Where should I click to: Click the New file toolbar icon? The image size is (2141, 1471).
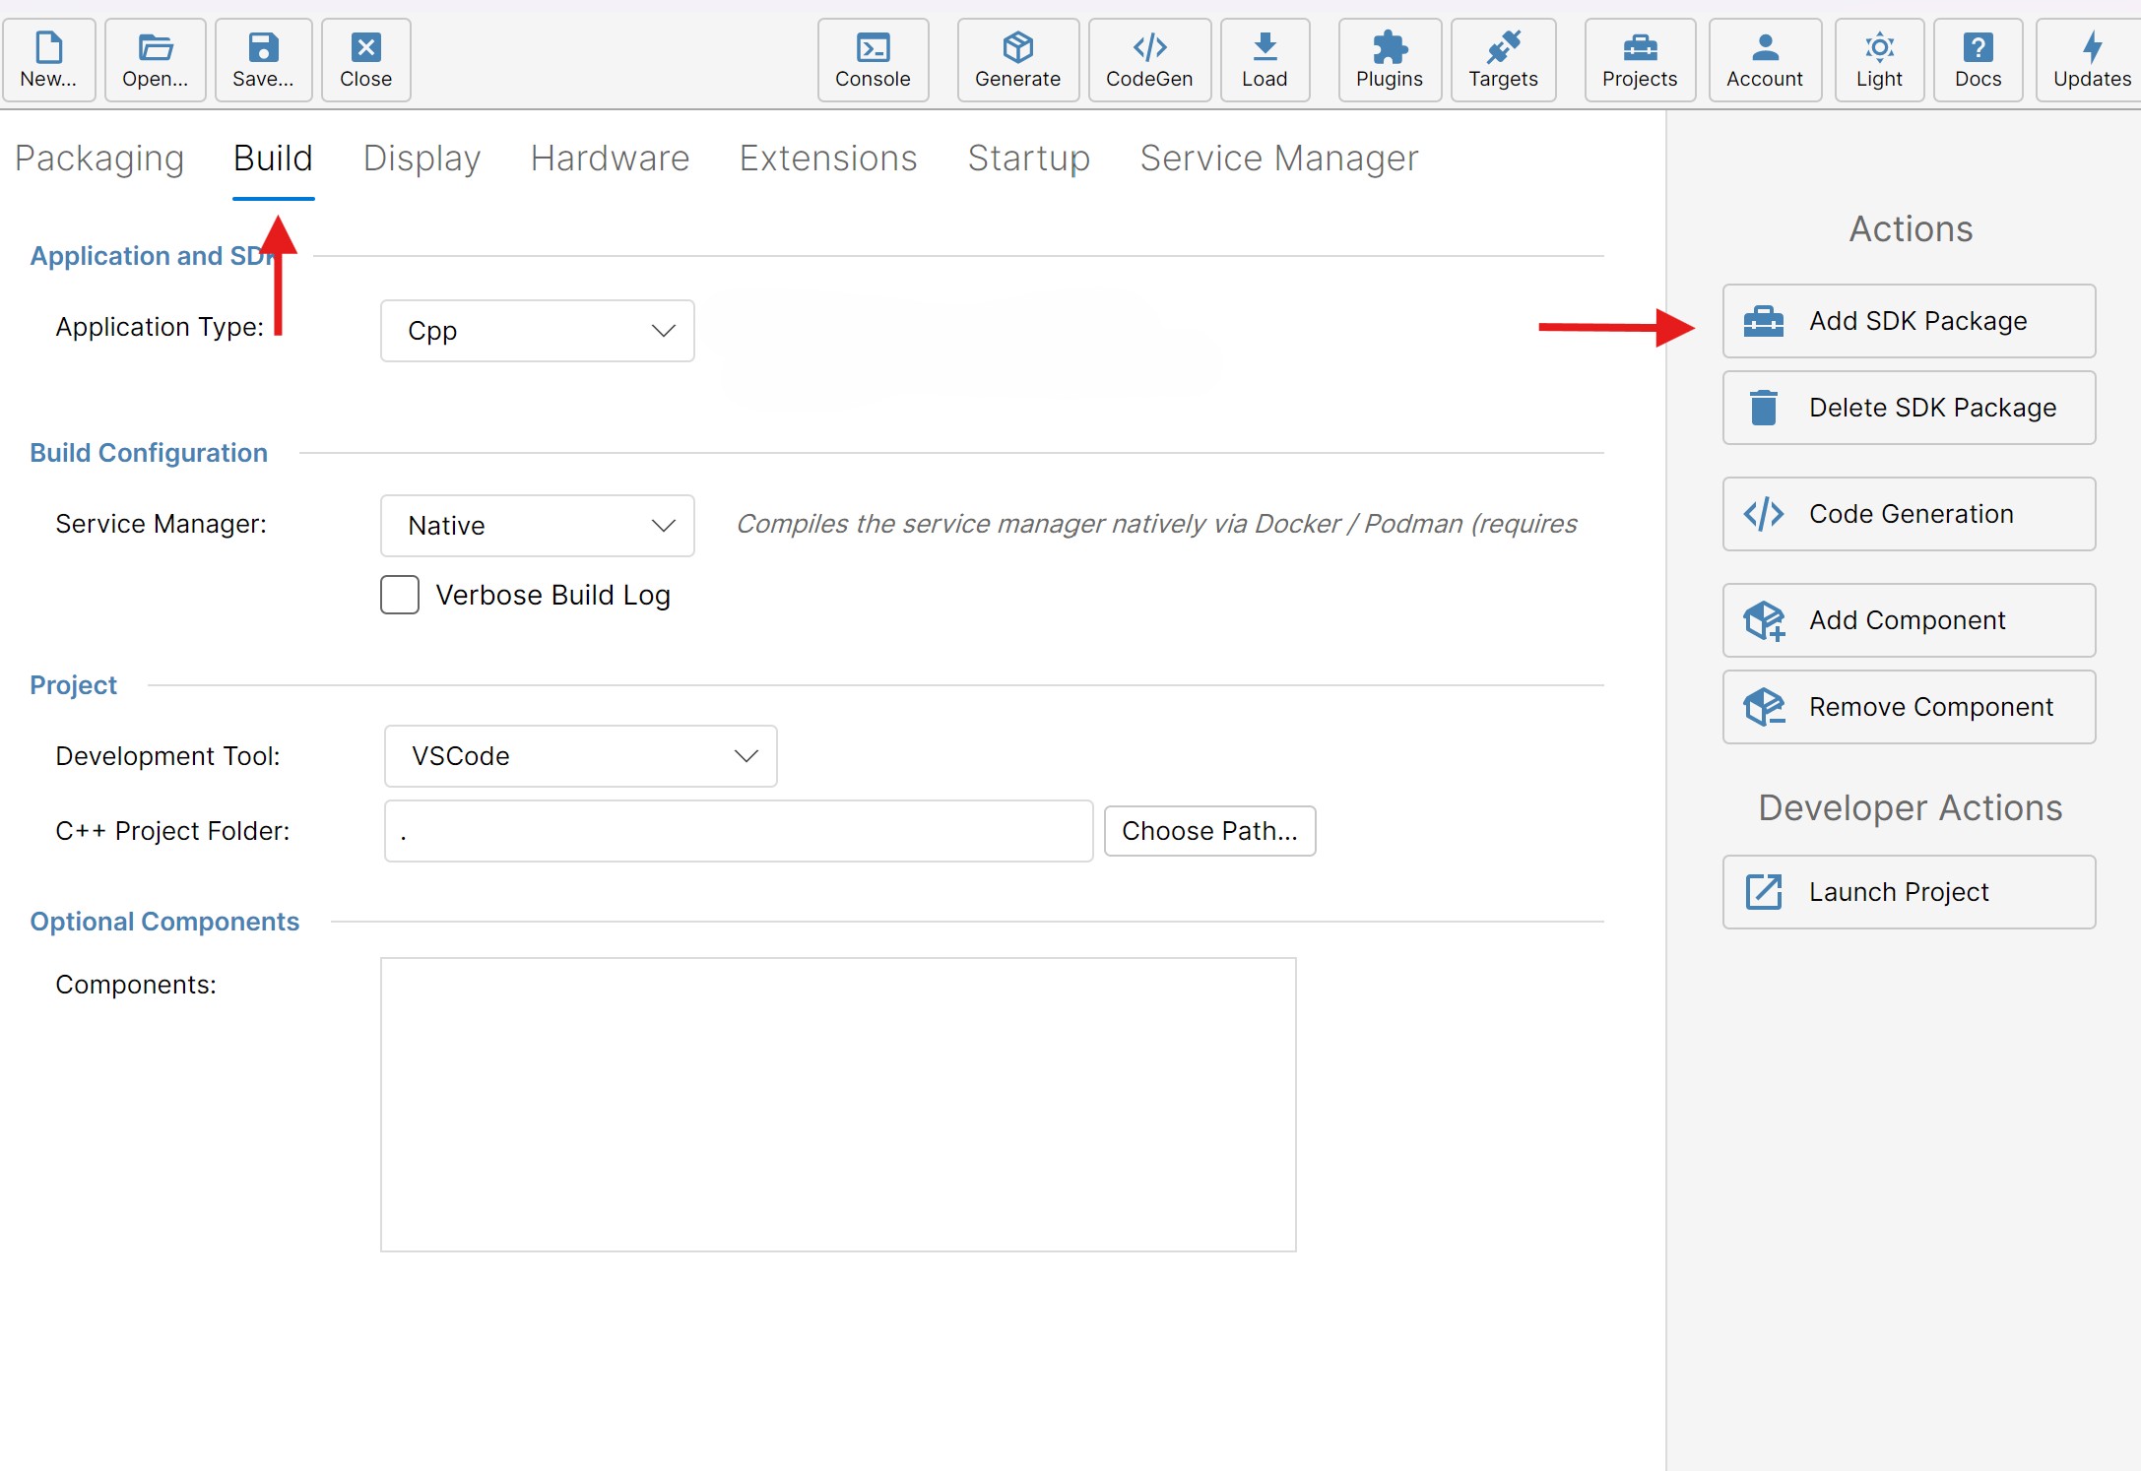(x=48, y=60)
